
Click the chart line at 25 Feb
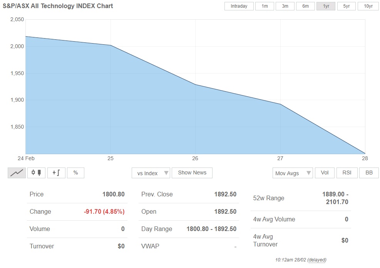coord(110,45)
